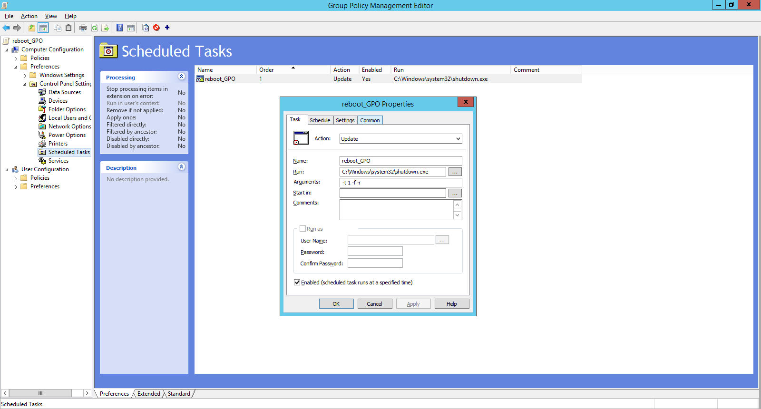Click the tree pane scroll right arrow
The height and width of the screenshot is (409, 761).
[x=87, y=393]
